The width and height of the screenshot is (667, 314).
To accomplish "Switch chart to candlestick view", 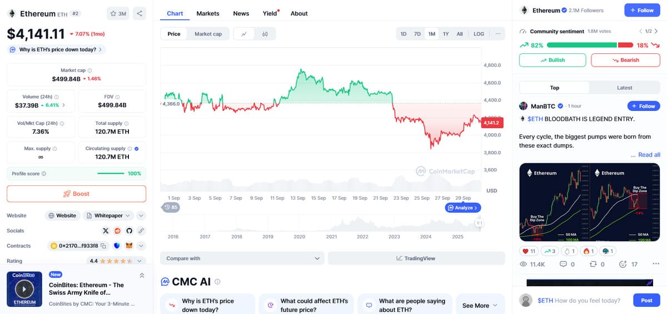I will (x=265, y=34).
